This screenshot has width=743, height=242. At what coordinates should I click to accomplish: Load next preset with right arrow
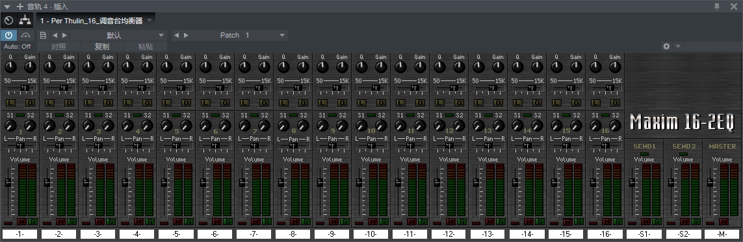point(64,35)
